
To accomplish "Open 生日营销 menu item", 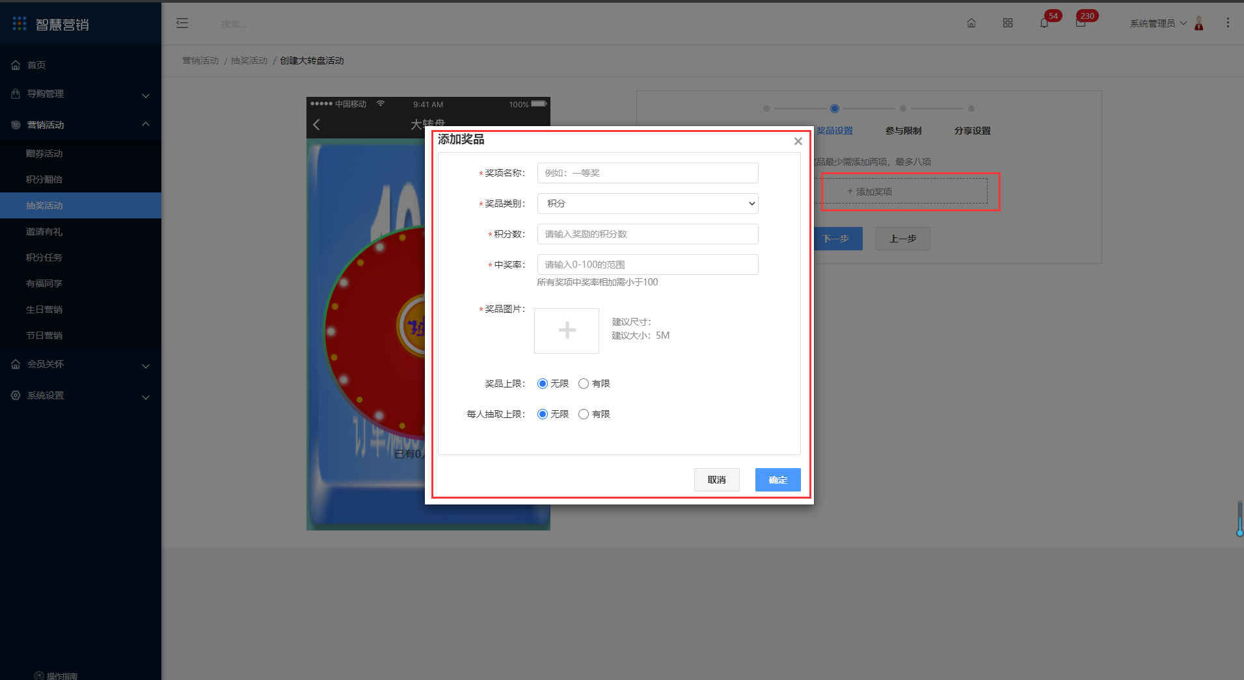I will click(81, 309).
